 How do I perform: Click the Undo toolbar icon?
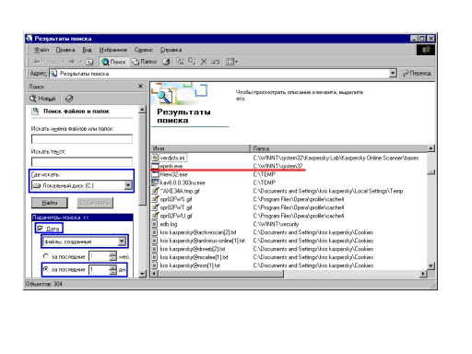(x=215, y=62)
